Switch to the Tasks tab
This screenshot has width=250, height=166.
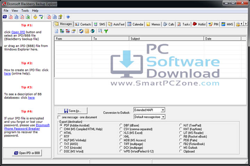coord(184,24)
